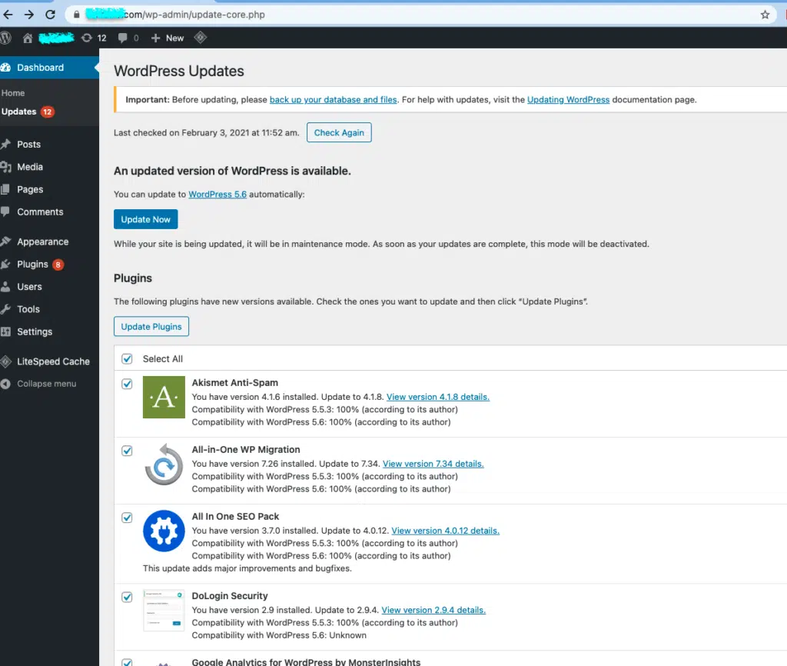Open the WordPress 5.6 link
Screen dimensions: 787x666
tap(218, 195)
